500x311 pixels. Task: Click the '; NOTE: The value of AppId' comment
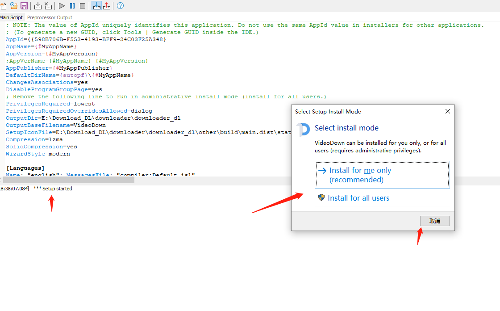click(x=245, y=25)
